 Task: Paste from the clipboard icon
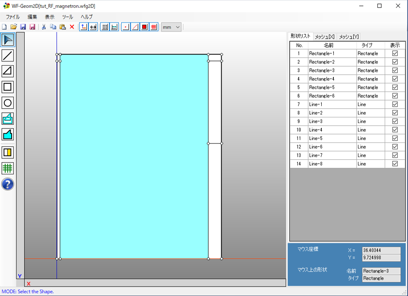coord(63,27)
